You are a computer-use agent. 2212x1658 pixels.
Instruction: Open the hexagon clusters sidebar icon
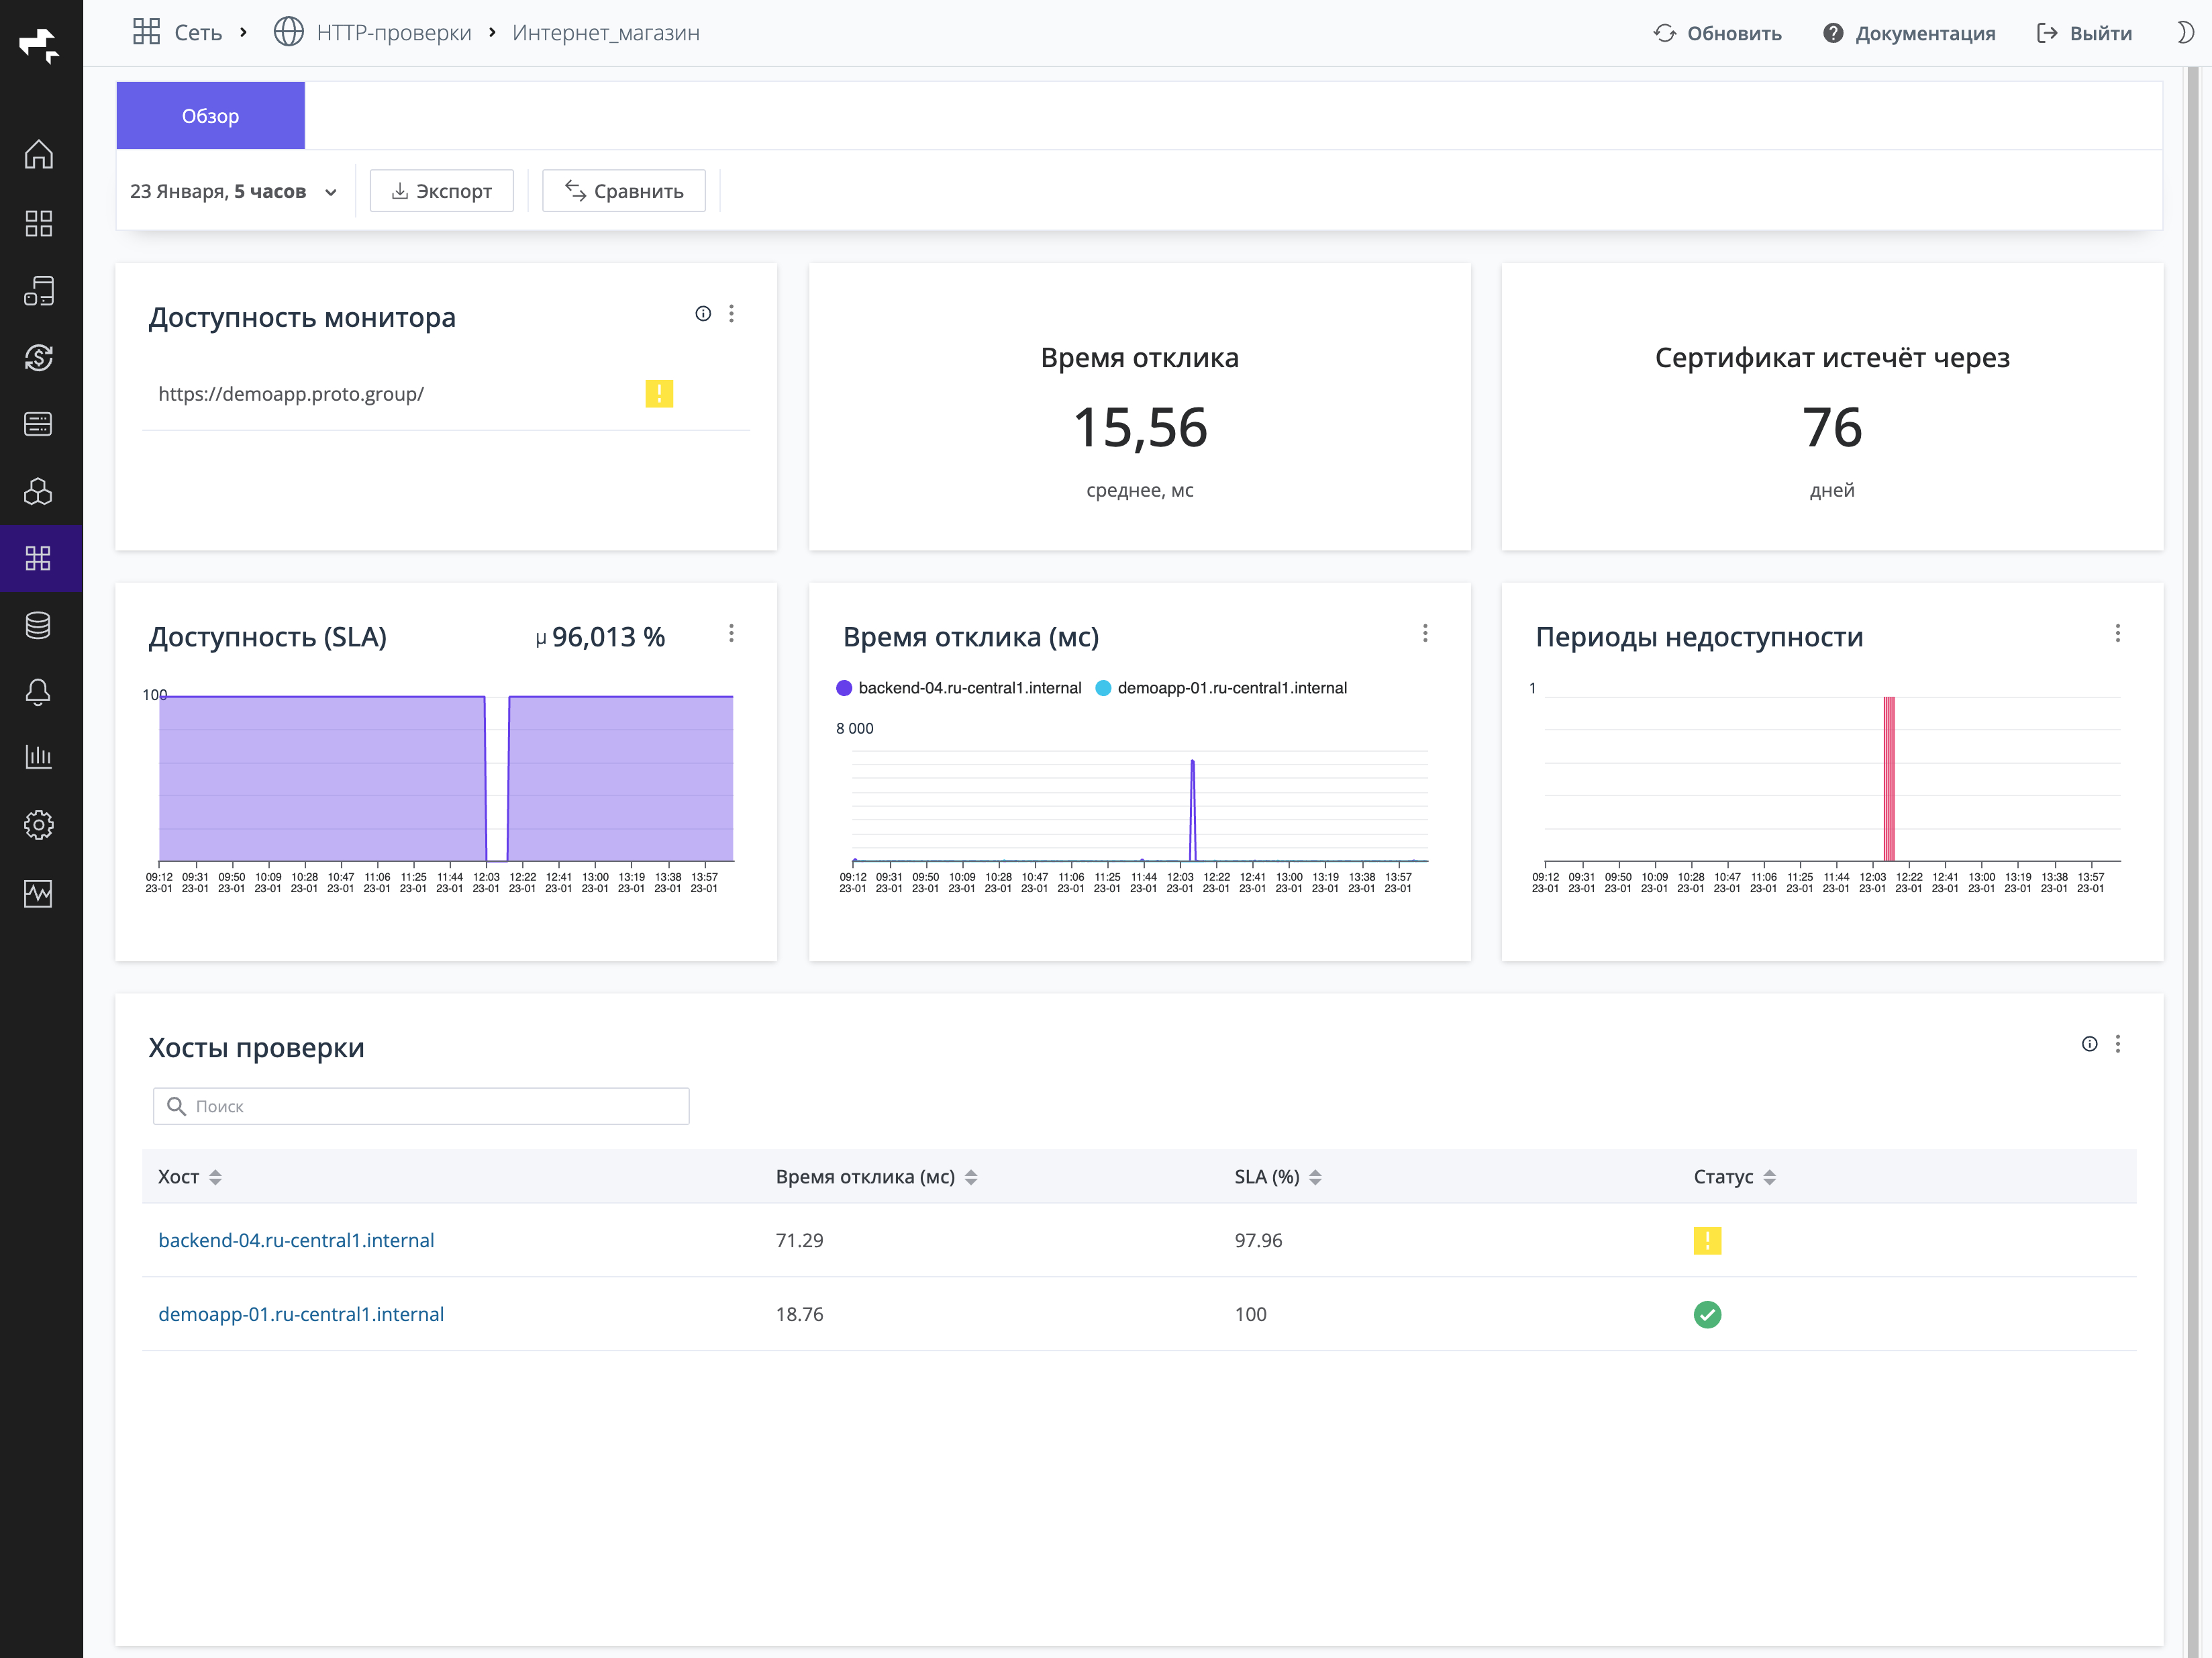tap(39, 491)
